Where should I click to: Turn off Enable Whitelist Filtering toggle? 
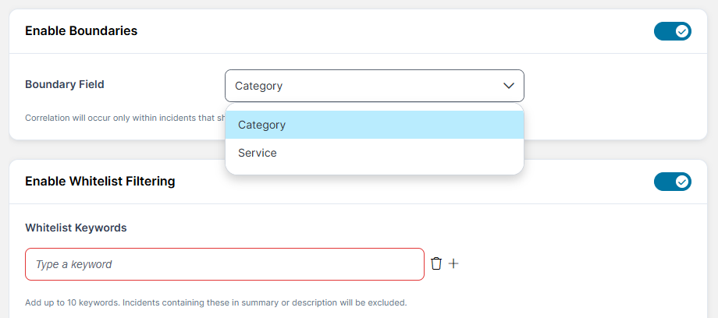click(672, 182)
